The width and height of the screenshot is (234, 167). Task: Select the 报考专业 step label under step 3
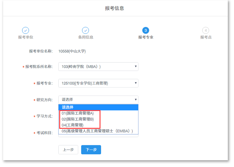(146, 37)
